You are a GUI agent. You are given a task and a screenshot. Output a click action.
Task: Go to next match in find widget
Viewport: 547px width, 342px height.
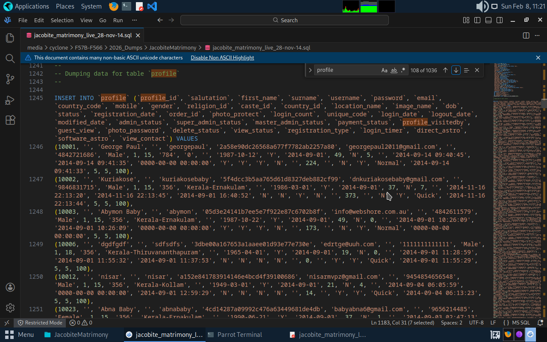pyautogui.click(x=456, y=70)
